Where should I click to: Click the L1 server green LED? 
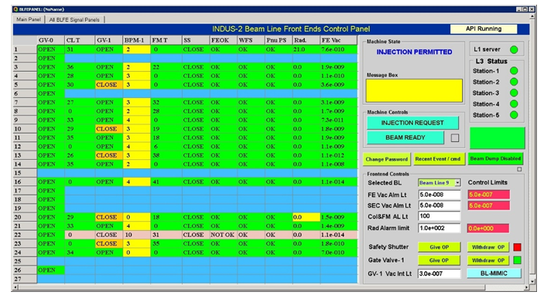point(514,49)
